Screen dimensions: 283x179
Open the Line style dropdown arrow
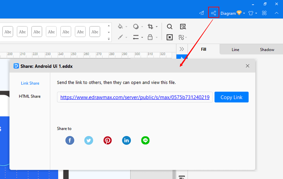coord(142,37)
